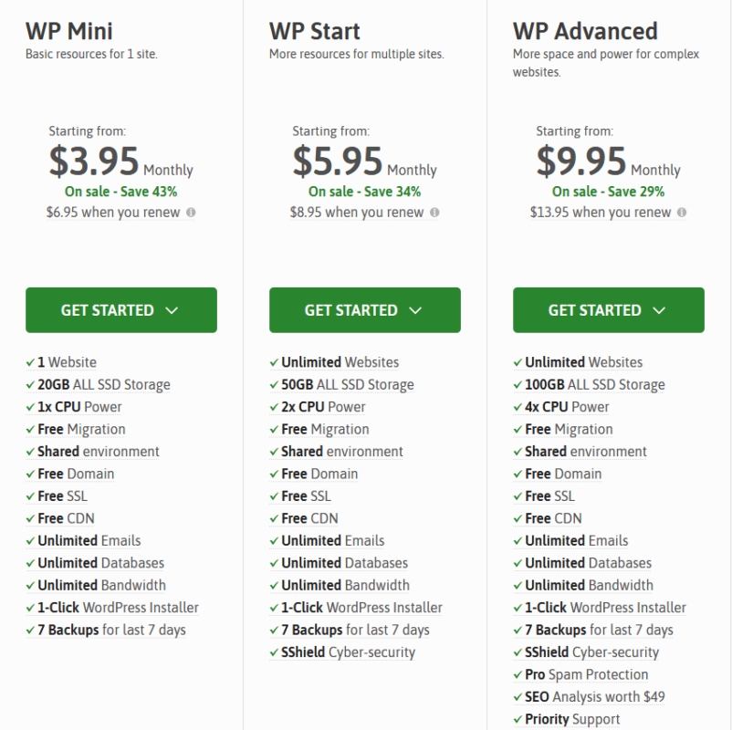Expand WP Start Get Started chevron
This screenshot has width=732, height=730.
coord(415,310)
